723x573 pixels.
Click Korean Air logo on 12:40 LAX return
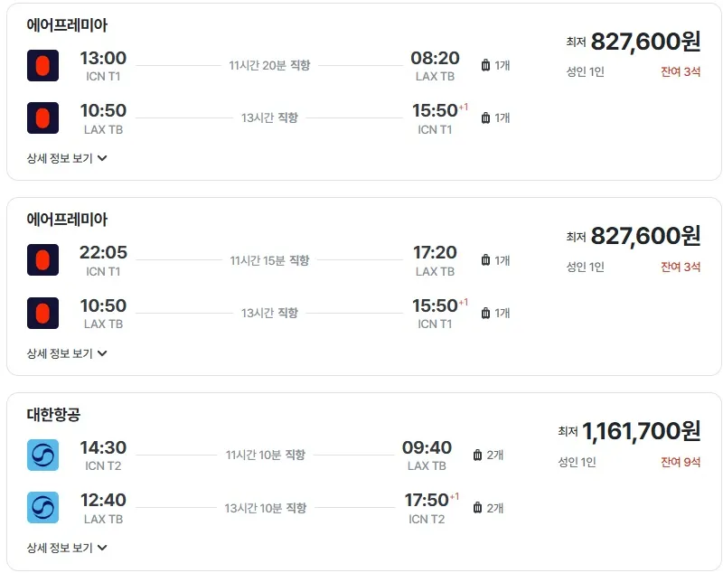(x=42, y=508)
